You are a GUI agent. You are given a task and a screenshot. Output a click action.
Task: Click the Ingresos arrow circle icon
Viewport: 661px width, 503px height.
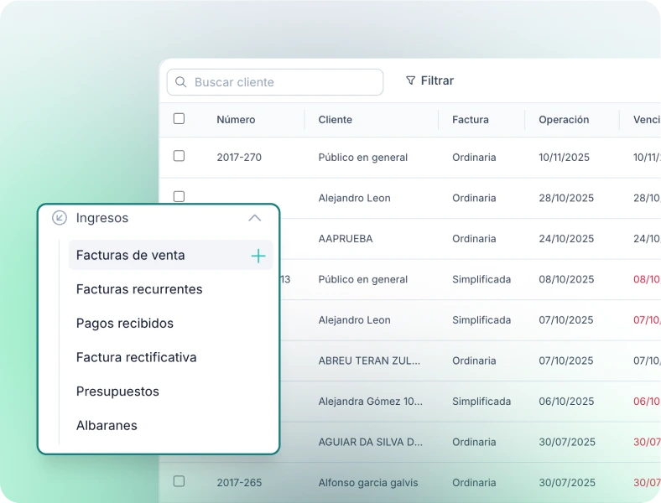[60, 218]
